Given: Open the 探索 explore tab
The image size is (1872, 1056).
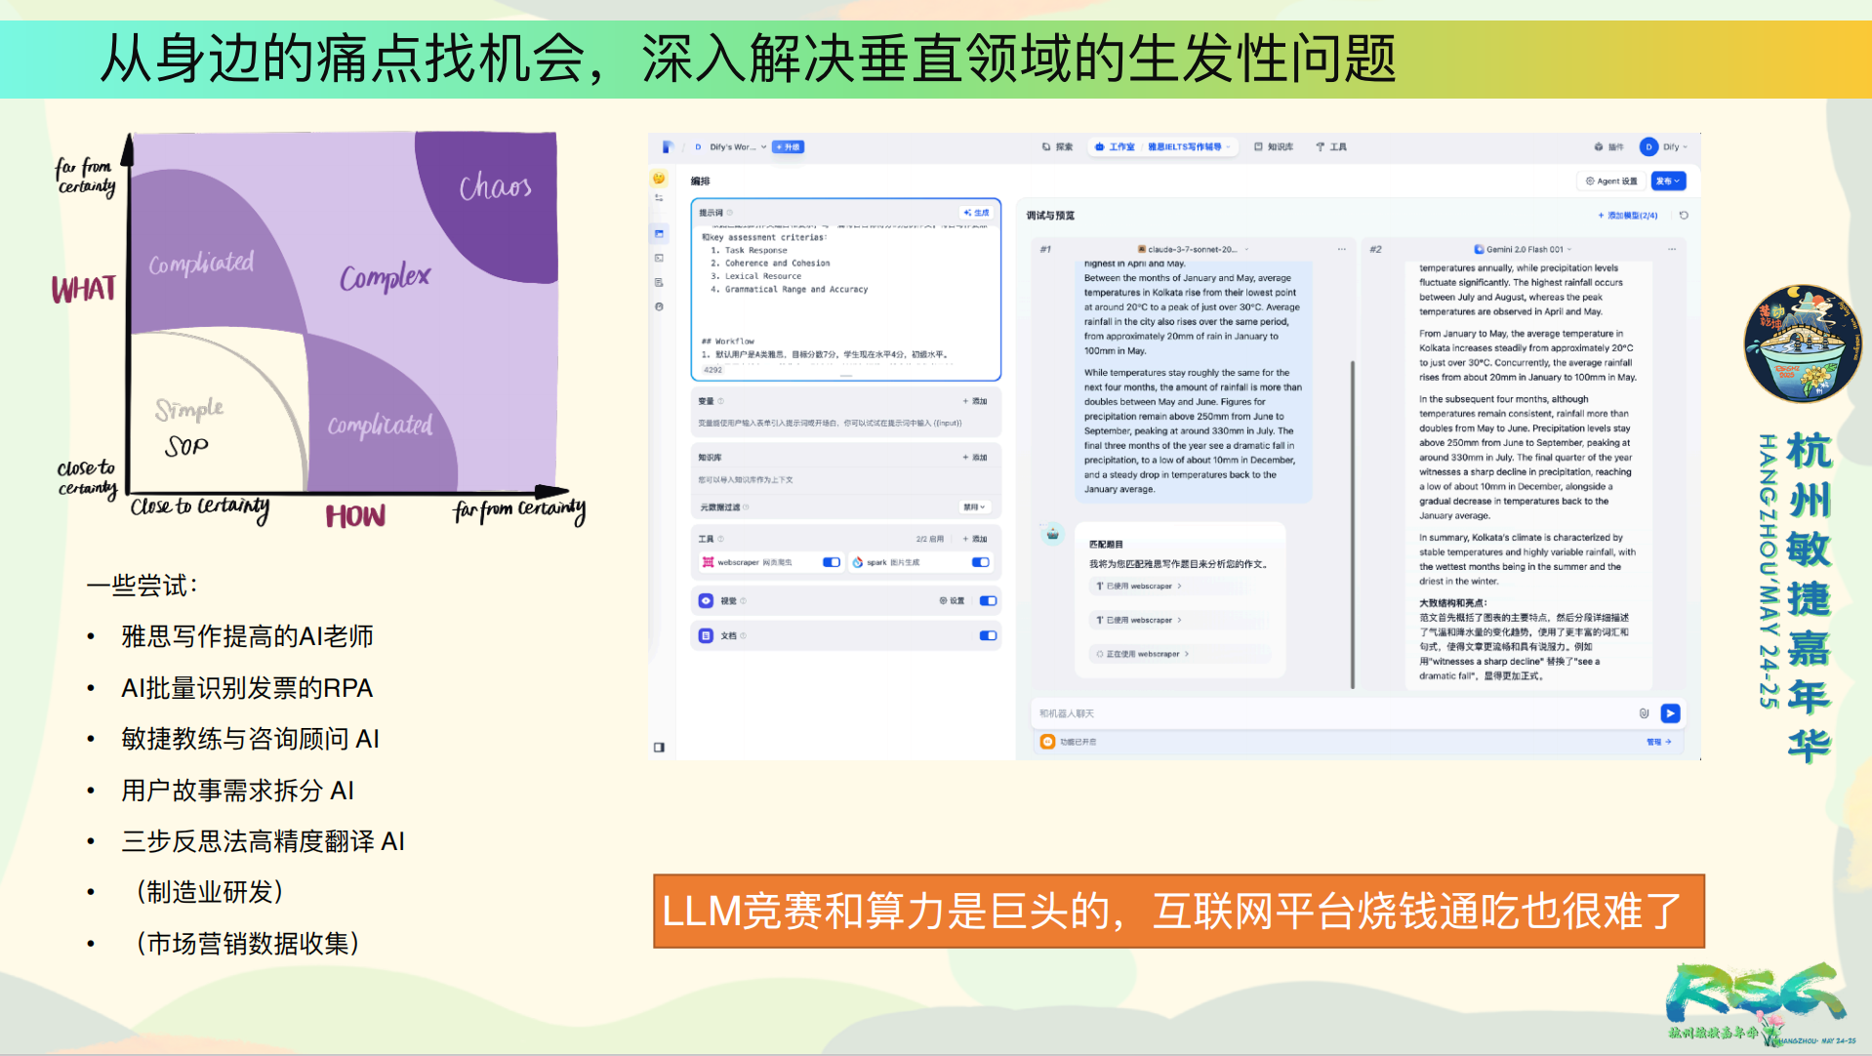Looking at the screenshot, I should (1057, 147).
